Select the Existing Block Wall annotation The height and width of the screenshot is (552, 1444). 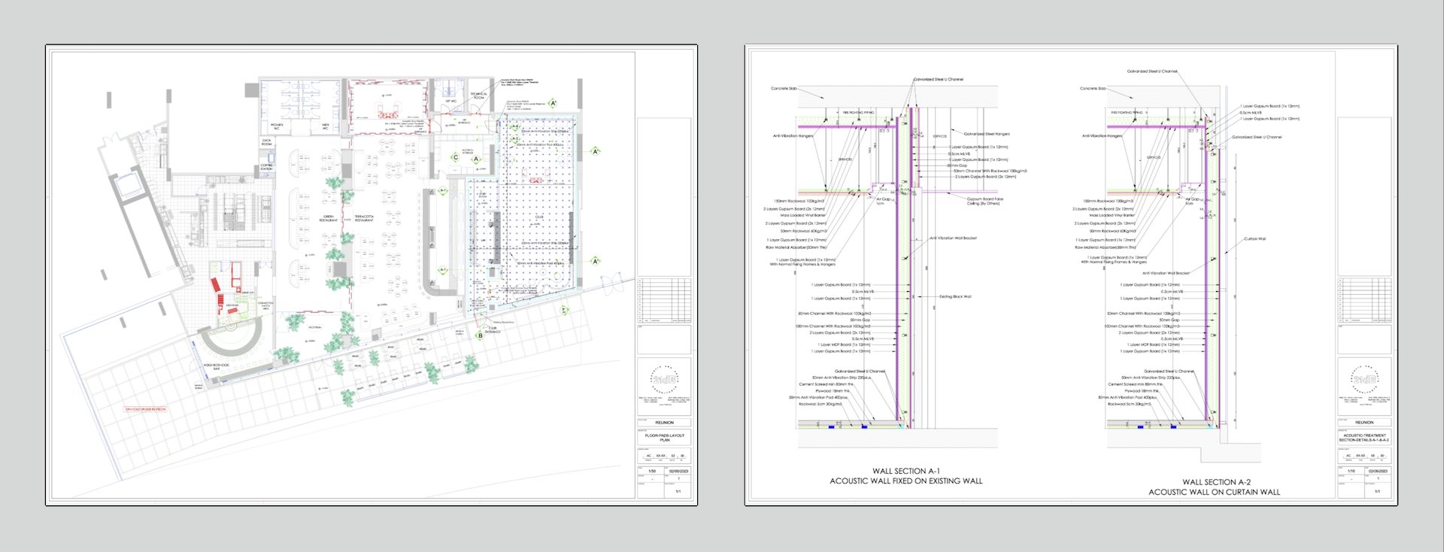(x=955, y=296)
